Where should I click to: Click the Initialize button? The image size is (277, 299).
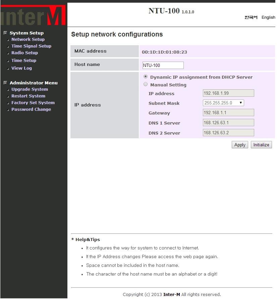261,145
